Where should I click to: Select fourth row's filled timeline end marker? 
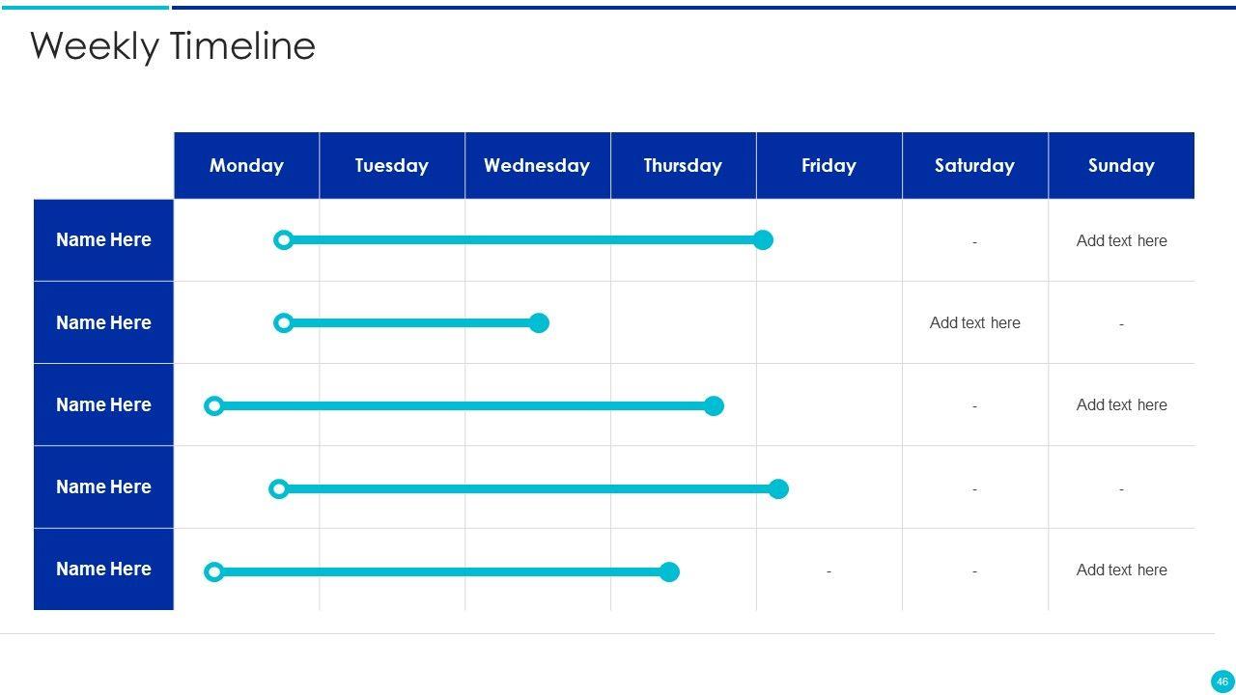click(778, 489)
